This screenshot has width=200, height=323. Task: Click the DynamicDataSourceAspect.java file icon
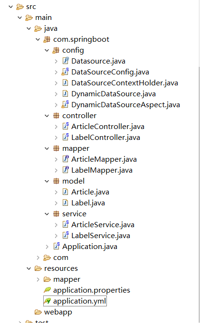coord(65,104)
